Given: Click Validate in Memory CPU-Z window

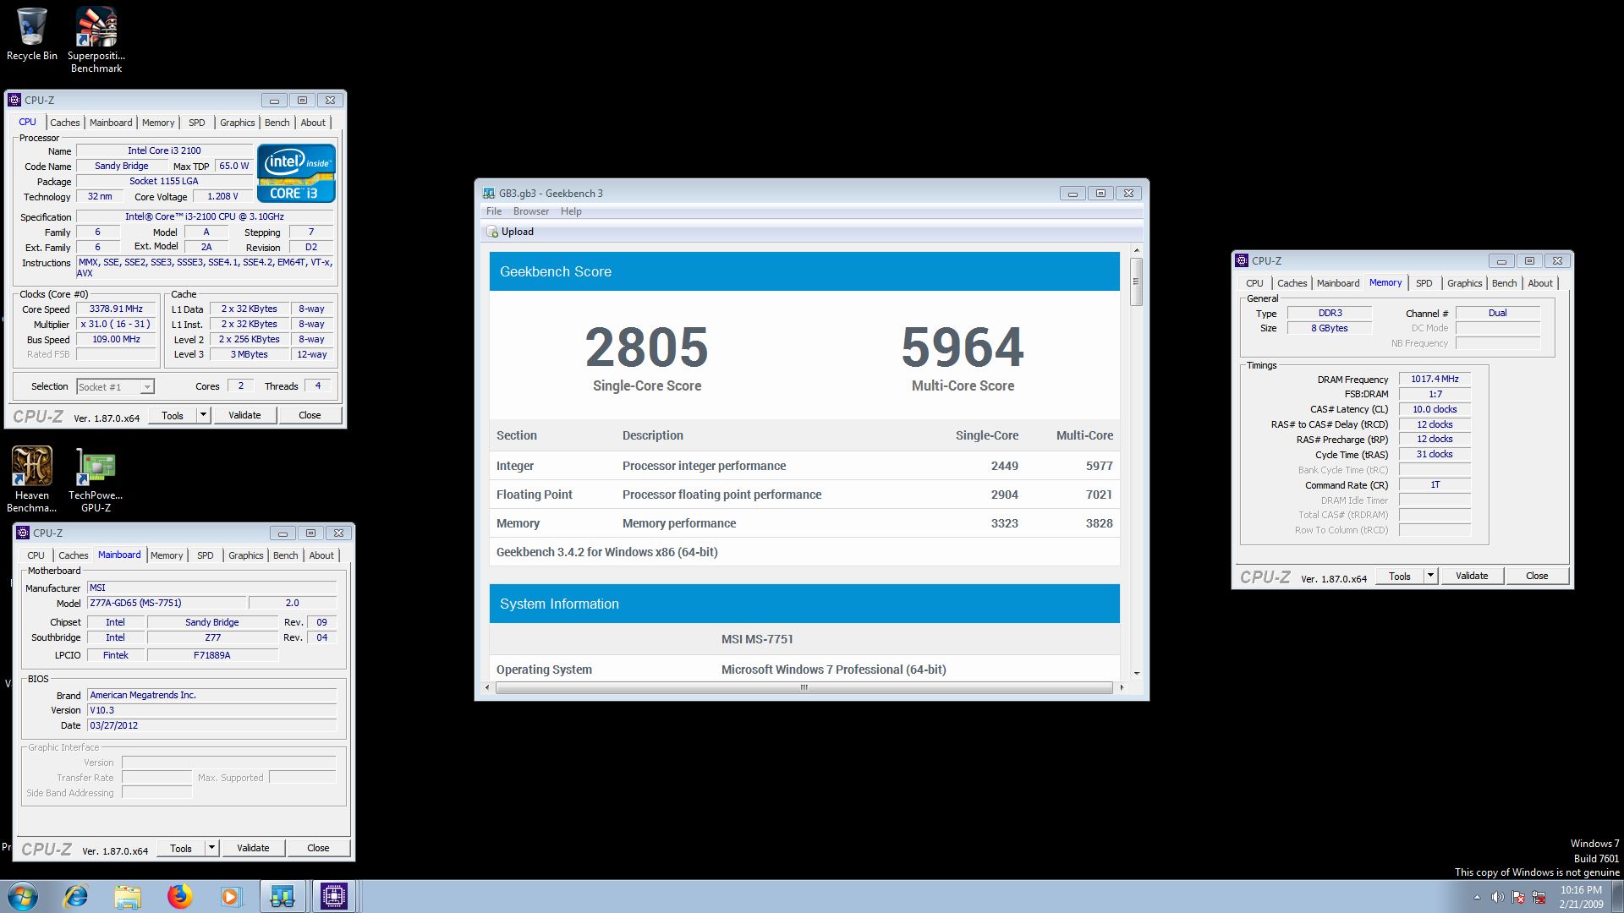Looking at the screenshot, I should pos(1472,576).
